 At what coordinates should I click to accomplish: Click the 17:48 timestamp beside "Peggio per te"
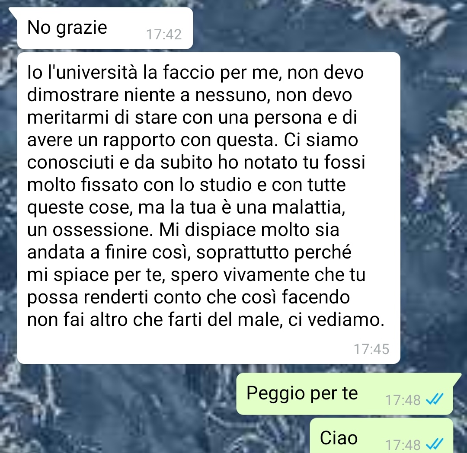(x=403, y=400)
